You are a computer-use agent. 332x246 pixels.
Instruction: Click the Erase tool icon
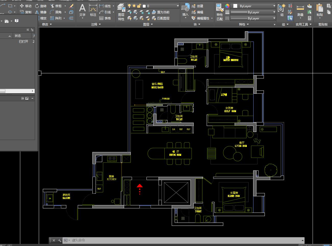(x=71, y=6)
